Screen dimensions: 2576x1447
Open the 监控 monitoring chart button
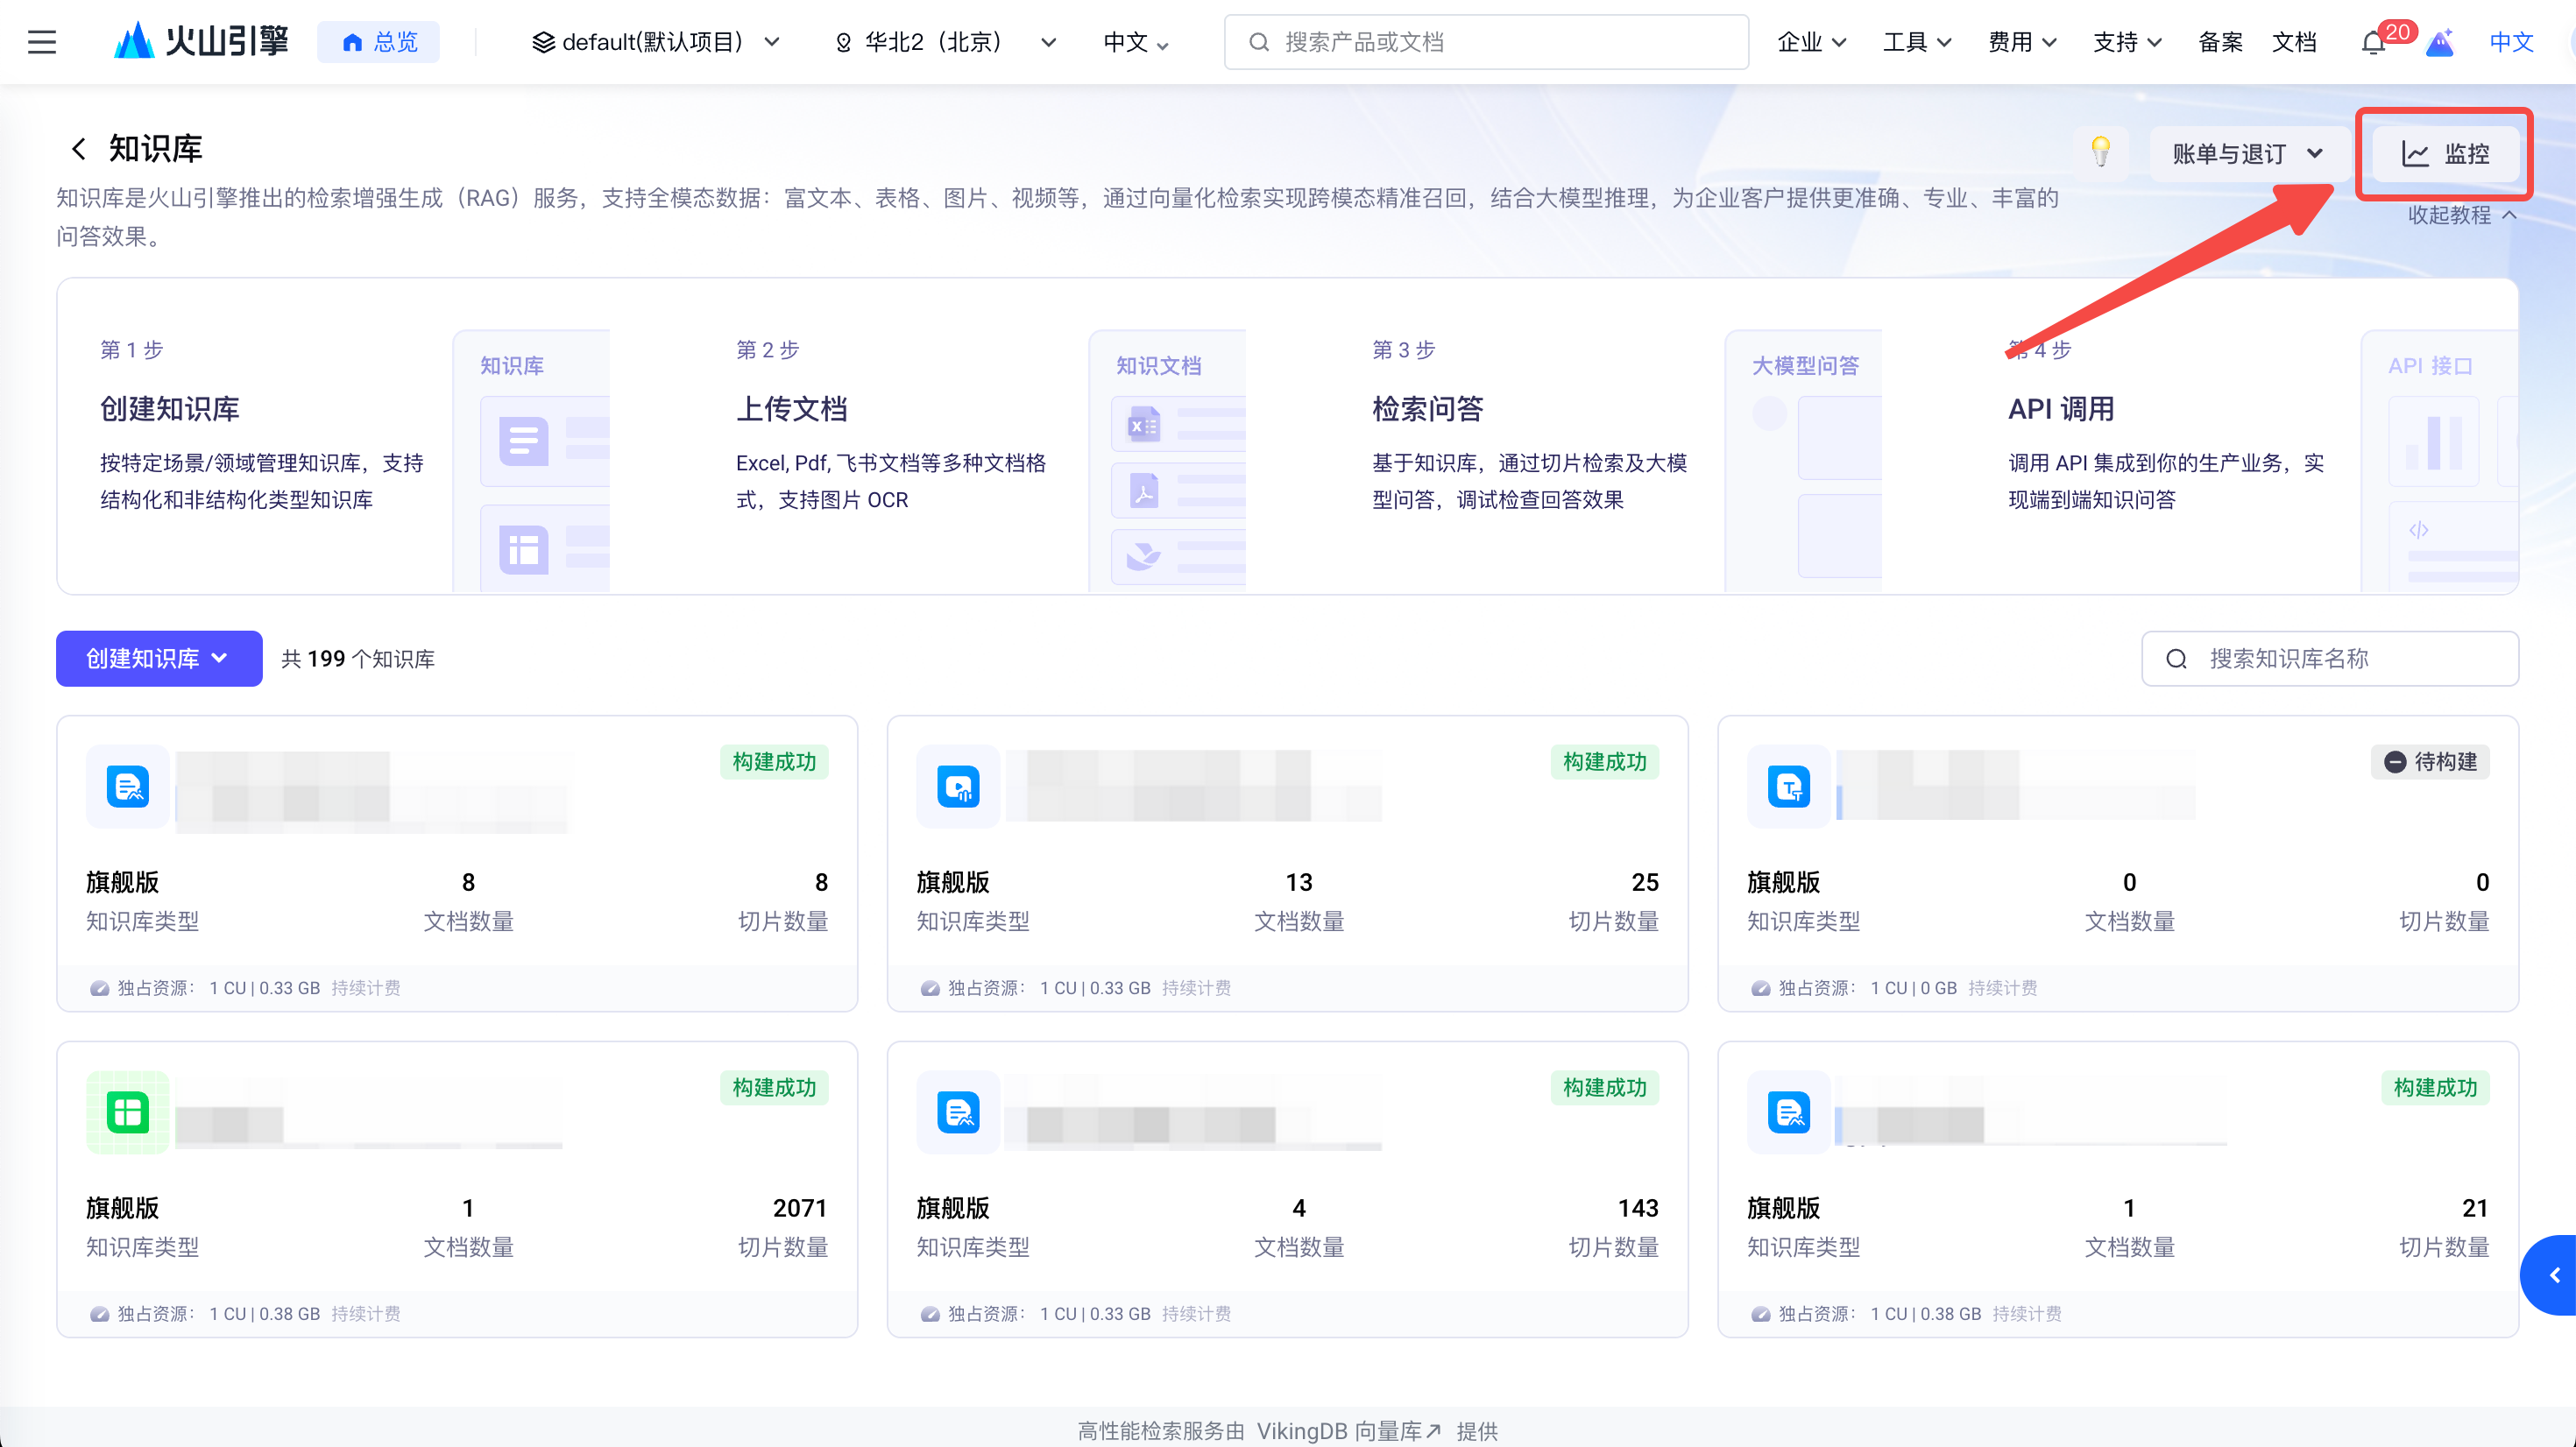[x=2445, y=154]
